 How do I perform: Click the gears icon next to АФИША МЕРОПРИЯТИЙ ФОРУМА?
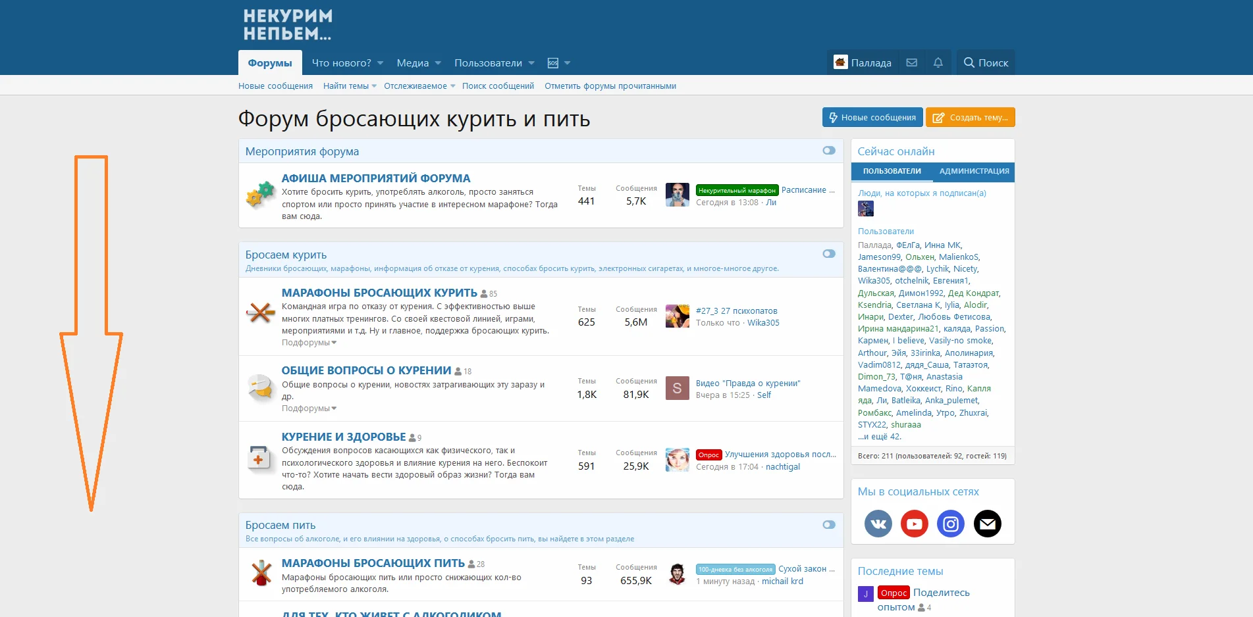[259, 194]
